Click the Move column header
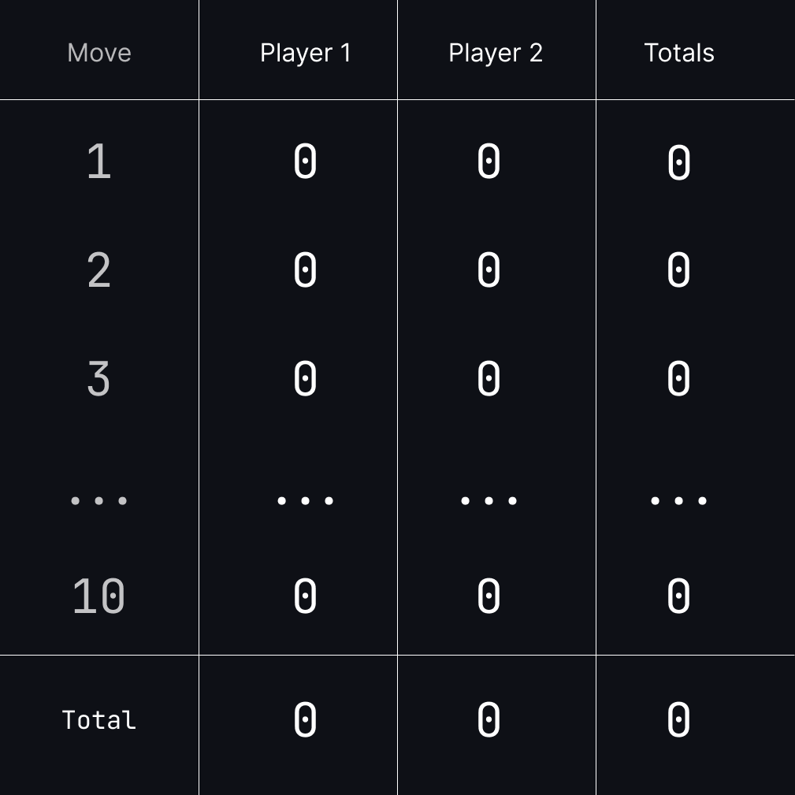This screenshot has width=795, height=795. tap(99, 53)
